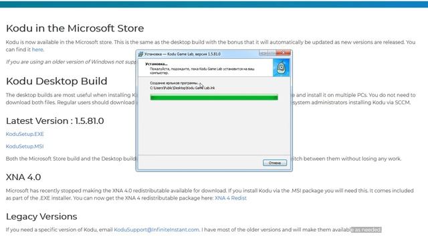
Task: Close the Kodu Game Lab installer window
Action: tap(283, 53)
